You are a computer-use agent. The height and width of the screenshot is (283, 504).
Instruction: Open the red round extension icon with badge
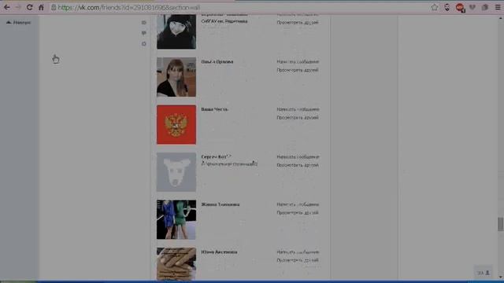[460, 8]
